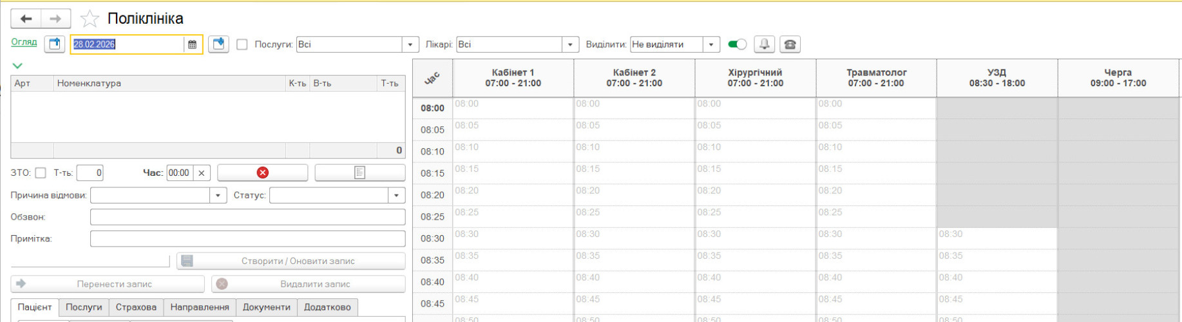Switch to the Страхова tab
Screen dimensions: 1182x322
click(x=136, y=307)
